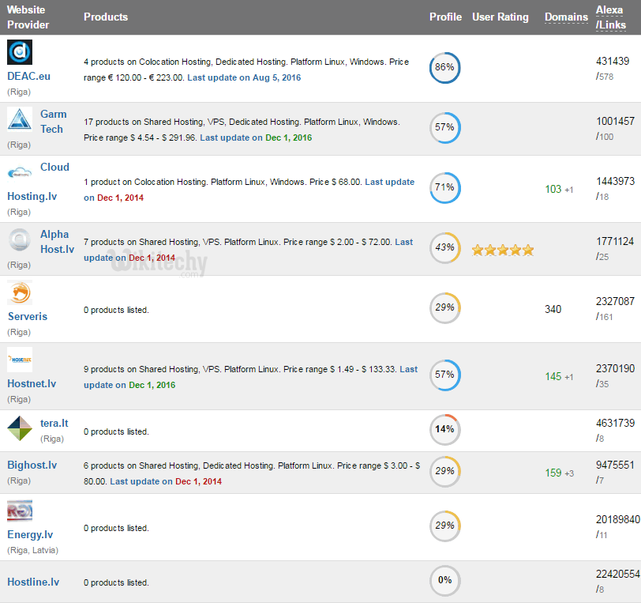This screenshot has width=641, height=603.
Task: Click DEAC.eu's 86% profile completeness circle
Action: coord(444,68)
